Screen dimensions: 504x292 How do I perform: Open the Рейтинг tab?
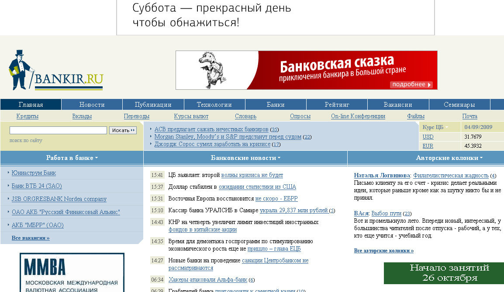(x=337, y=105)
